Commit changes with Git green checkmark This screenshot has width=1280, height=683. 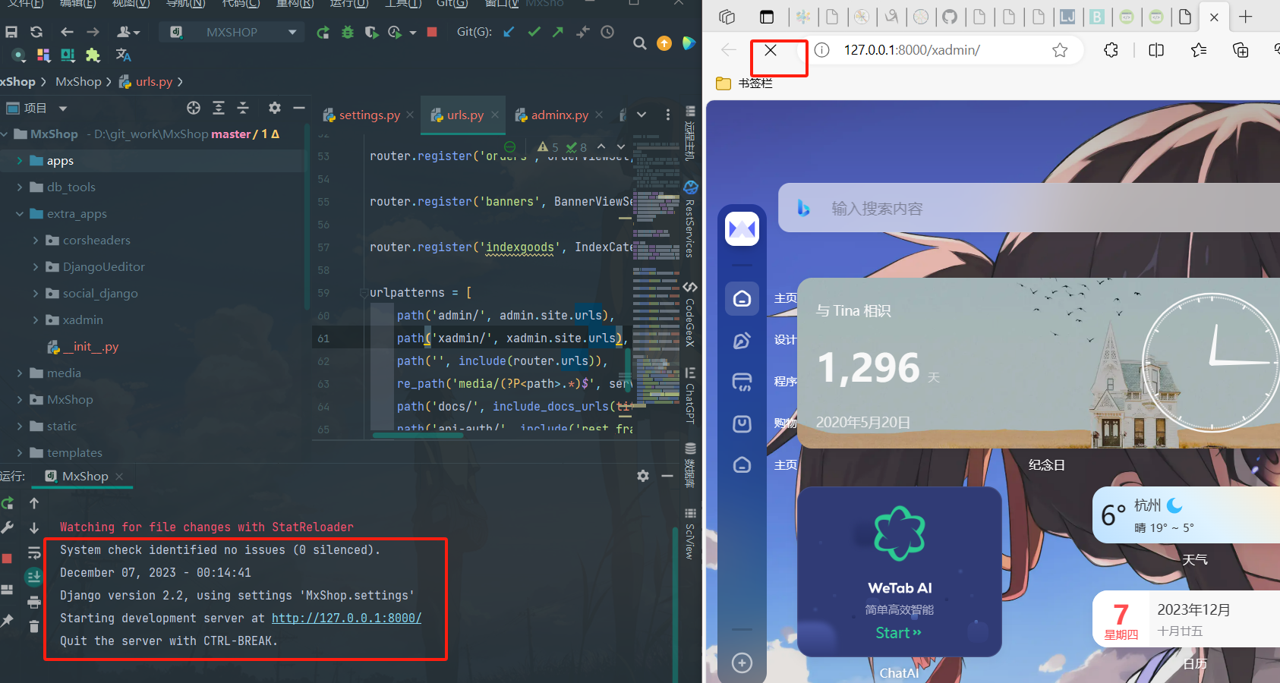tap(534, 32)
